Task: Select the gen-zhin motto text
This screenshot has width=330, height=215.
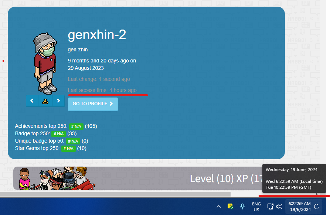Action: point(78,50)
